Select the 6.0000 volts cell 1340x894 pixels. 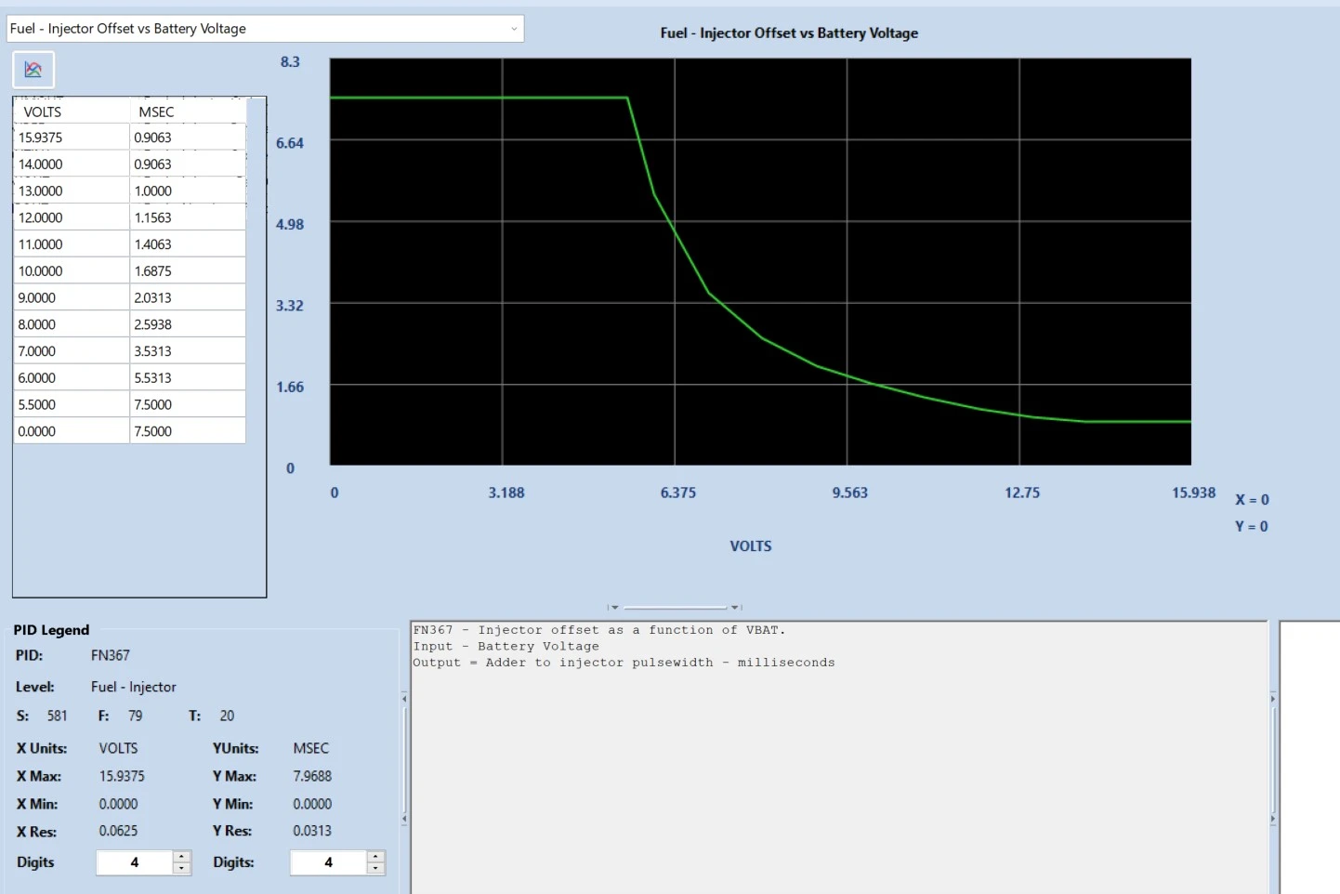click(x=72, y=378)
